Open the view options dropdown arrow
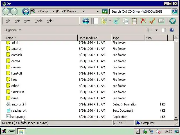The width and height of the screenshot is (180, 135). (x=156, y=30)
